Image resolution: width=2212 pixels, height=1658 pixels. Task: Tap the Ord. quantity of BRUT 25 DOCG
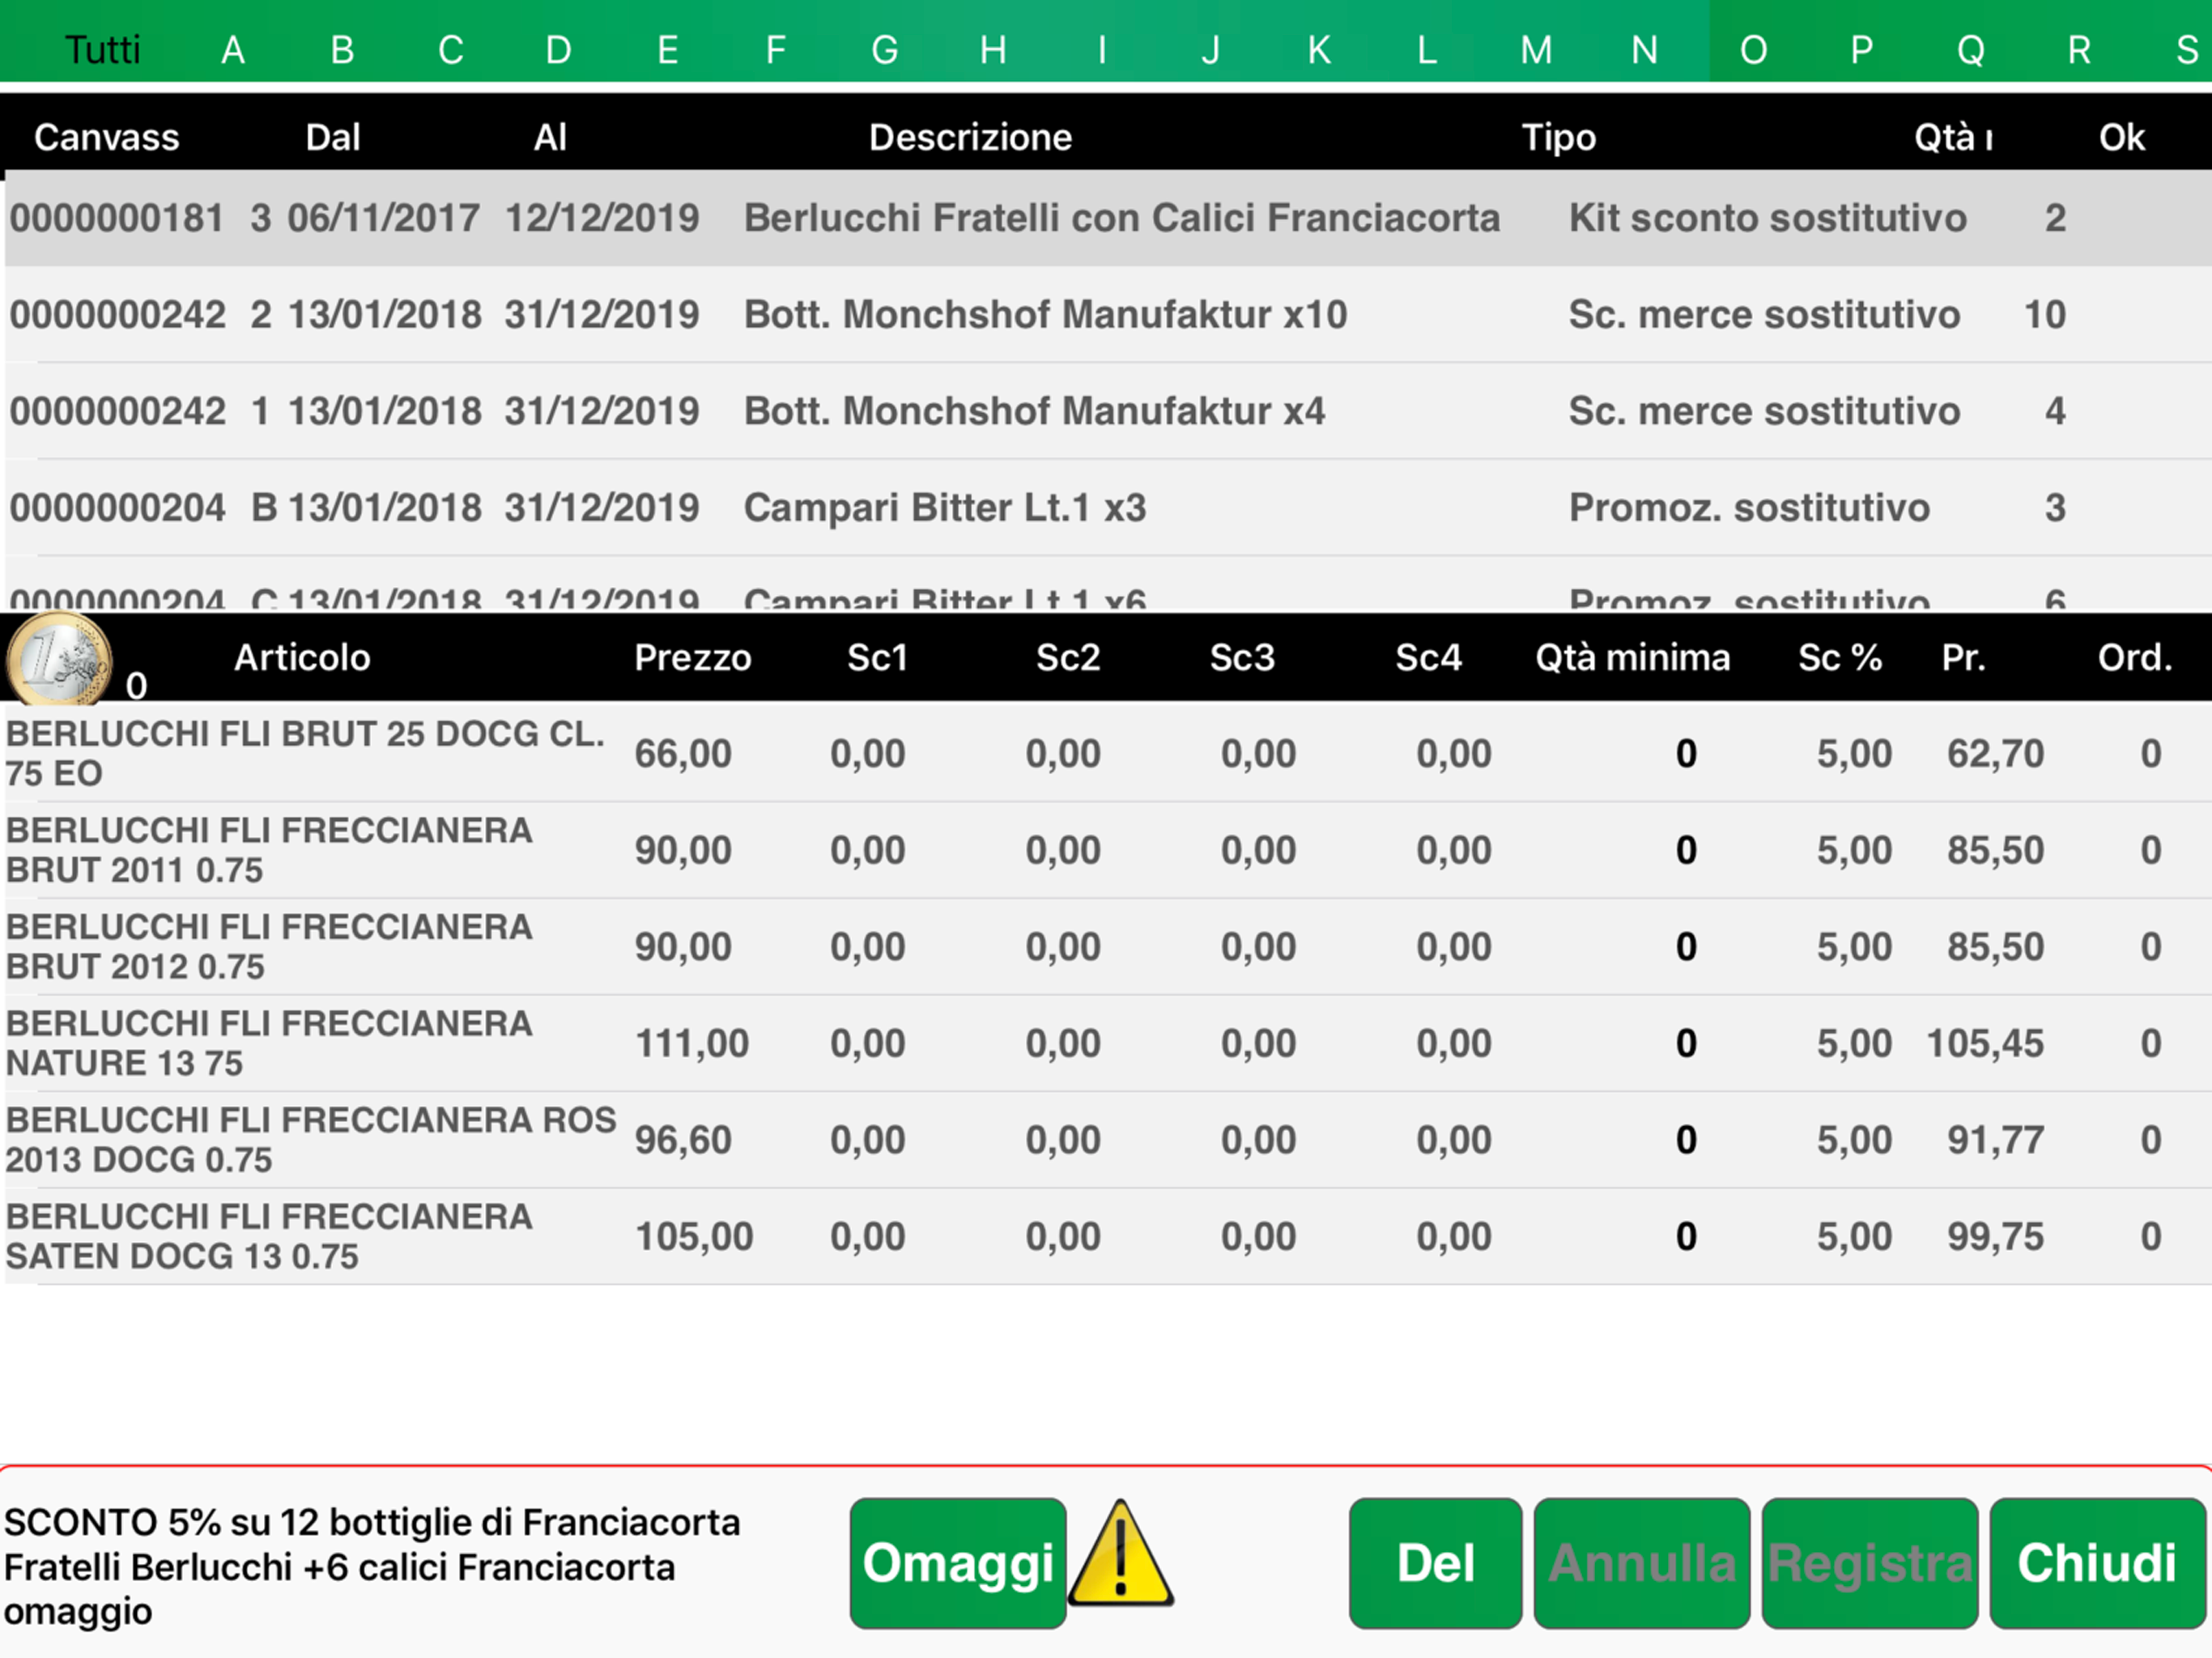tap(2151, 754)
